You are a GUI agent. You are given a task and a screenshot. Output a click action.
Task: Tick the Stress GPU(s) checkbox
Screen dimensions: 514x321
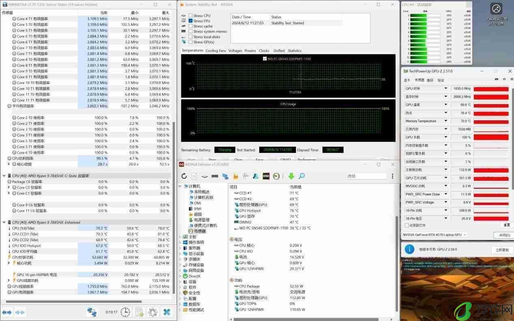click(x=190, y=42)
